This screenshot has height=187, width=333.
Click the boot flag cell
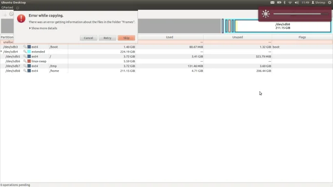(276, 47)
